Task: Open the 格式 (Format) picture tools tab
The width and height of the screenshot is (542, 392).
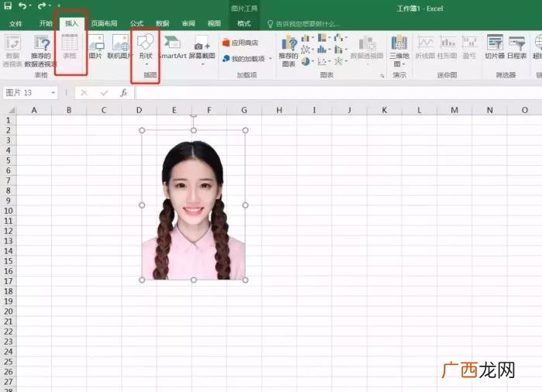Action: 244,23
